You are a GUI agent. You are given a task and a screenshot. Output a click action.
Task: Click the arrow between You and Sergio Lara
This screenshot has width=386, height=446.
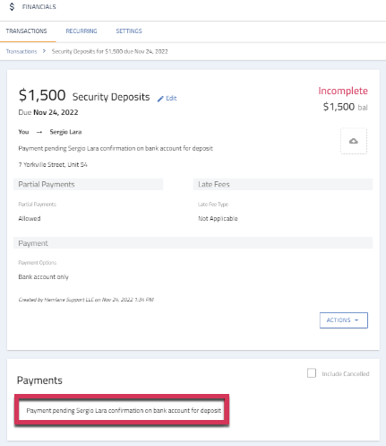point(39,132)
